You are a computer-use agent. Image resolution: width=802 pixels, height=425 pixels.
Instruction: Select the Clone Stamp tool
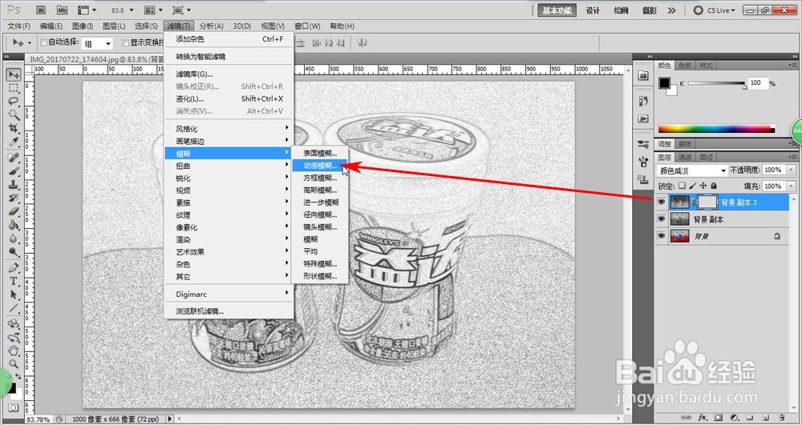click(14, 184)
